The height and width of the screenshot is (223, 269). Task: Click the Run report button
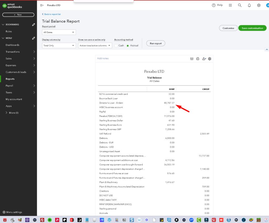click(156, 43)
